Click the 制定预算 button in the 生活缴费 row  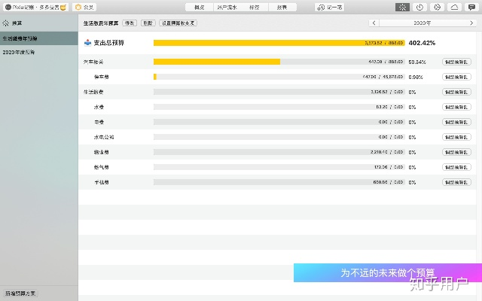coord(456,92)
